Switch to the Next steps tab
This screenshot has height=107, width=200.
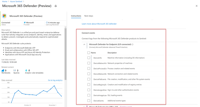(x=89, y=16)
